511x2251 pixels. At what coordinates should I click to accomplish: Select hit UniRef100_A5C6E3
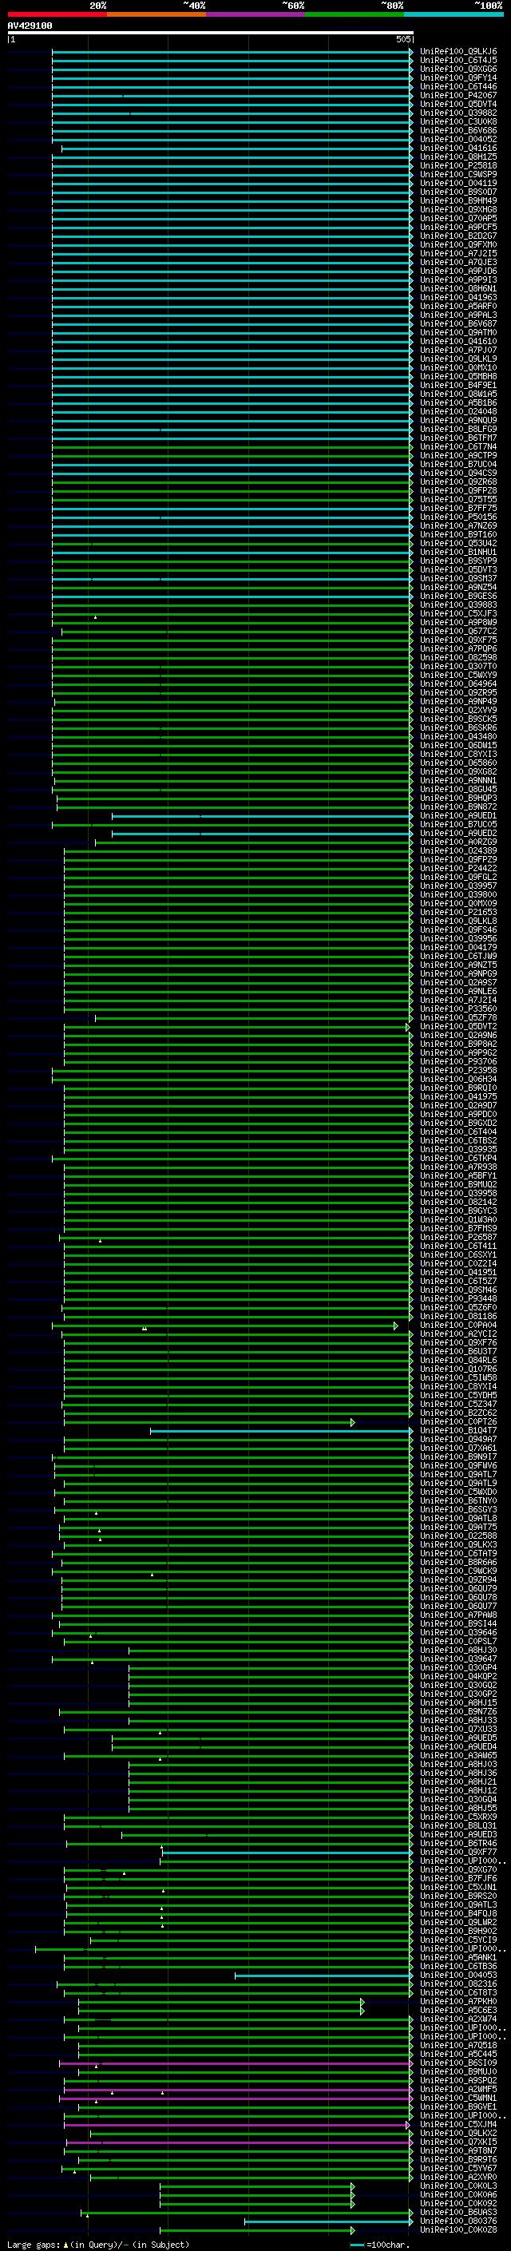pos(458,2010)
